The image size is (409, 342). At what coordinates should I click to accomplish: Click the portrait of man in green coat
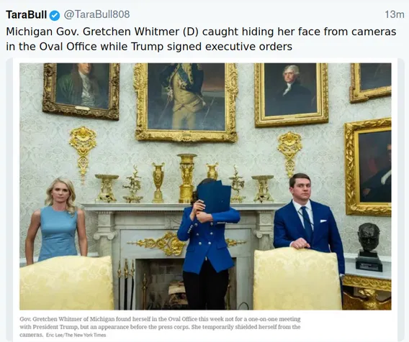click(x=81, y=91)
